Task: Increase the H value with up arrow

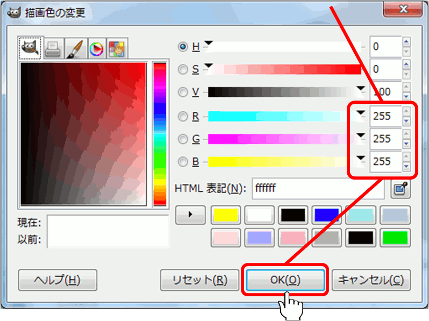Action: pyautogui.click(x=406, y=42)
